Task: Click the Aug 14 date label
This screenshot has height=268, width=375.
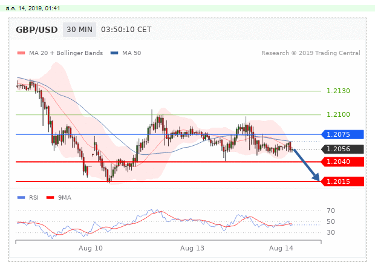Action: 281,248
